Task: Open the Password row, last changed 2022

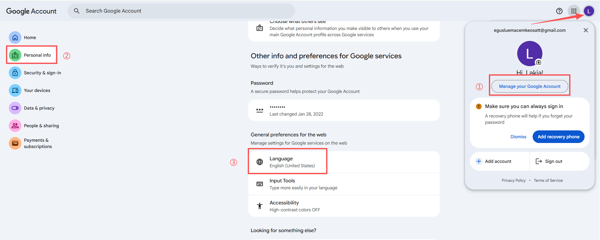Action: pos(344,110)
